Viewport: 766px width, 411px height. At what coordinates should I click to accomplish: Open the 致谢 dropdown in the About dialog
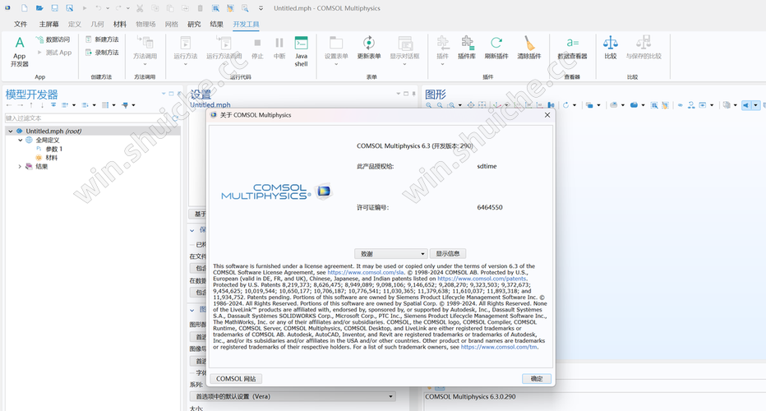point(390,254)
